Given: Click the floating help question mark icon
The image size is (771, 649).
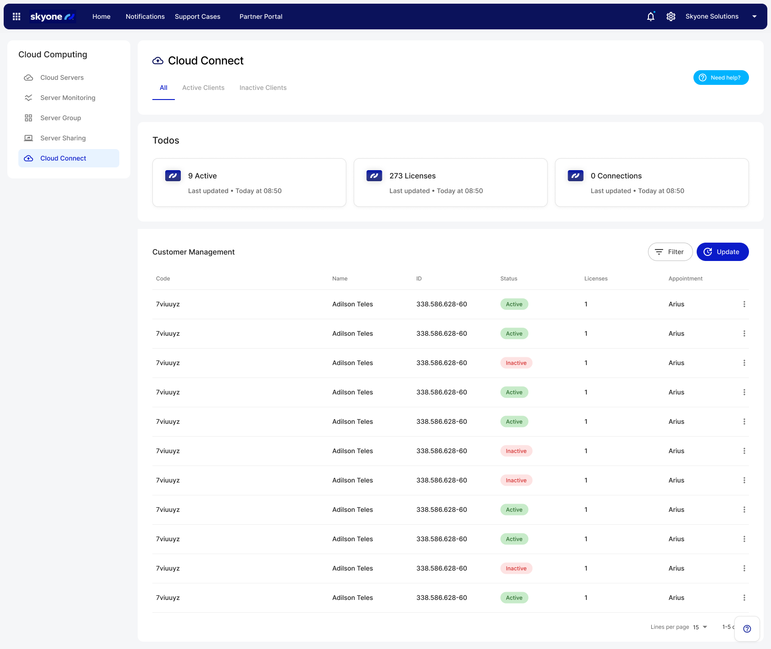Looking at the screenshot, I should (x=747, y=629).
